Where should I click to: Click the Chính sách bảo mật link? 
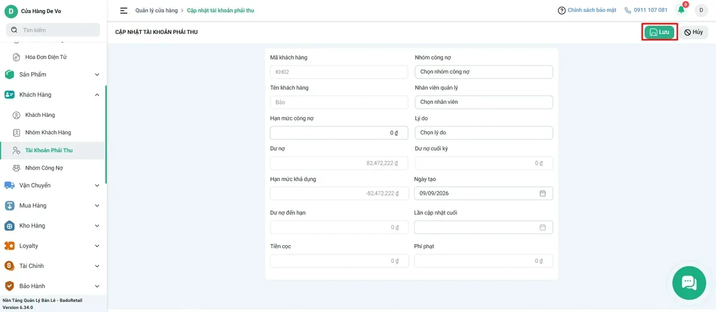point(592,10)
